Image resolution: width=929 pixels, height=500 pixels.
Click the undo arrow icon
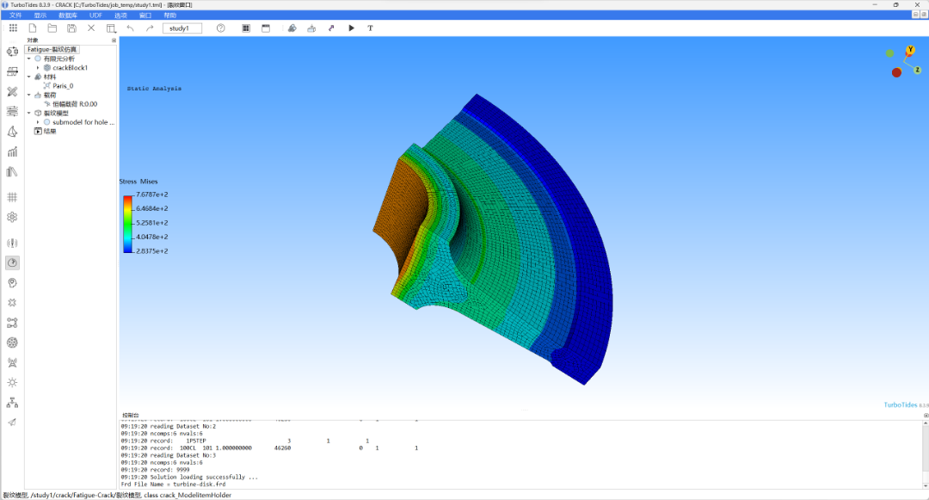pos(130,28)
